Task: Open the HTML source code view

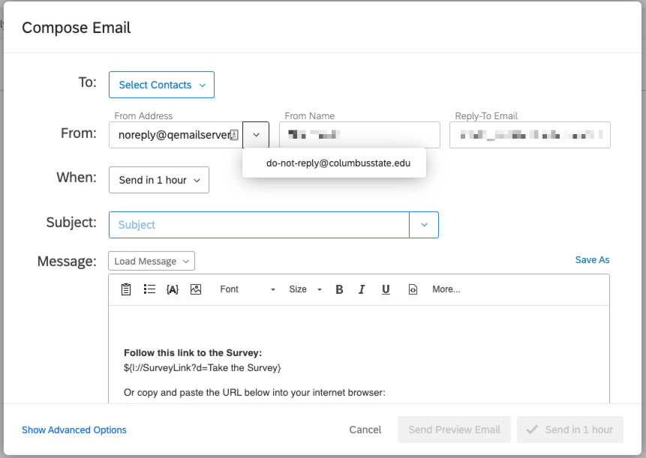Action: pyautogui.click(x=413, y=289)
